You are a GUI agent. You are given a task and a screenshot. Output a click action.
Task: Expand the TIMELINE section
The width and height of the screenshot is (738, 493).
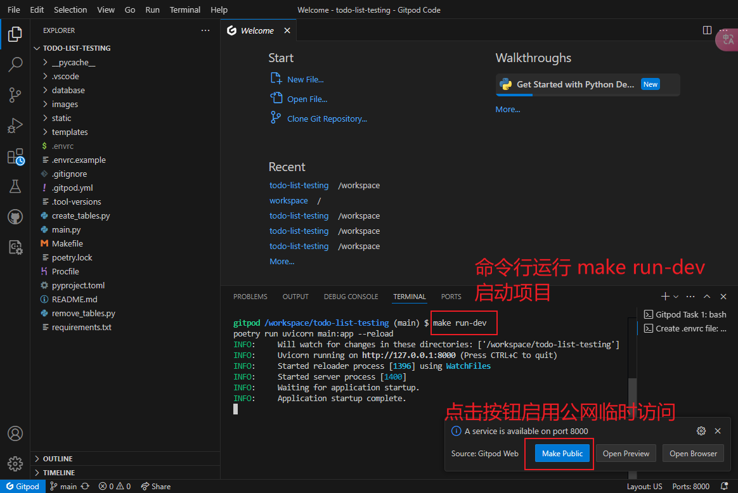(59, 472)
